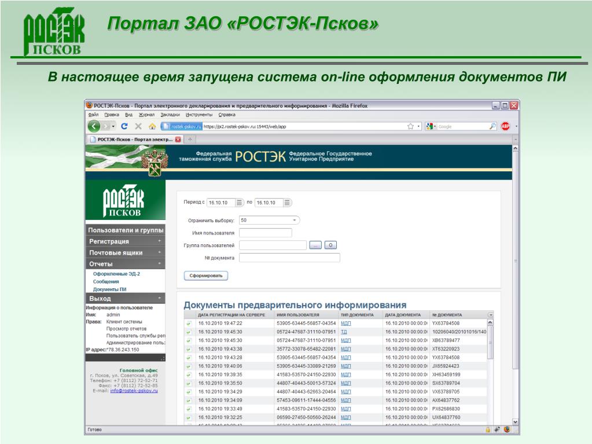Click user name 35772-33078-65482-22081
Viewport: 592px width, 444px height.
(306, 349)
